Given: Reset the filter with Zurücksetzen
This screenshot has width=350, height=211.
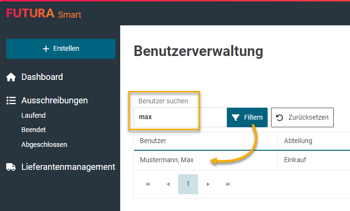Looking at the screenshot, I should tap(302, 117).
